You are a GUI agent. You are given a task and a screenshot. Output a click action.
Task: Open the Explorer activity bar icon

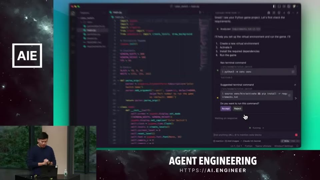coord(73,13)
